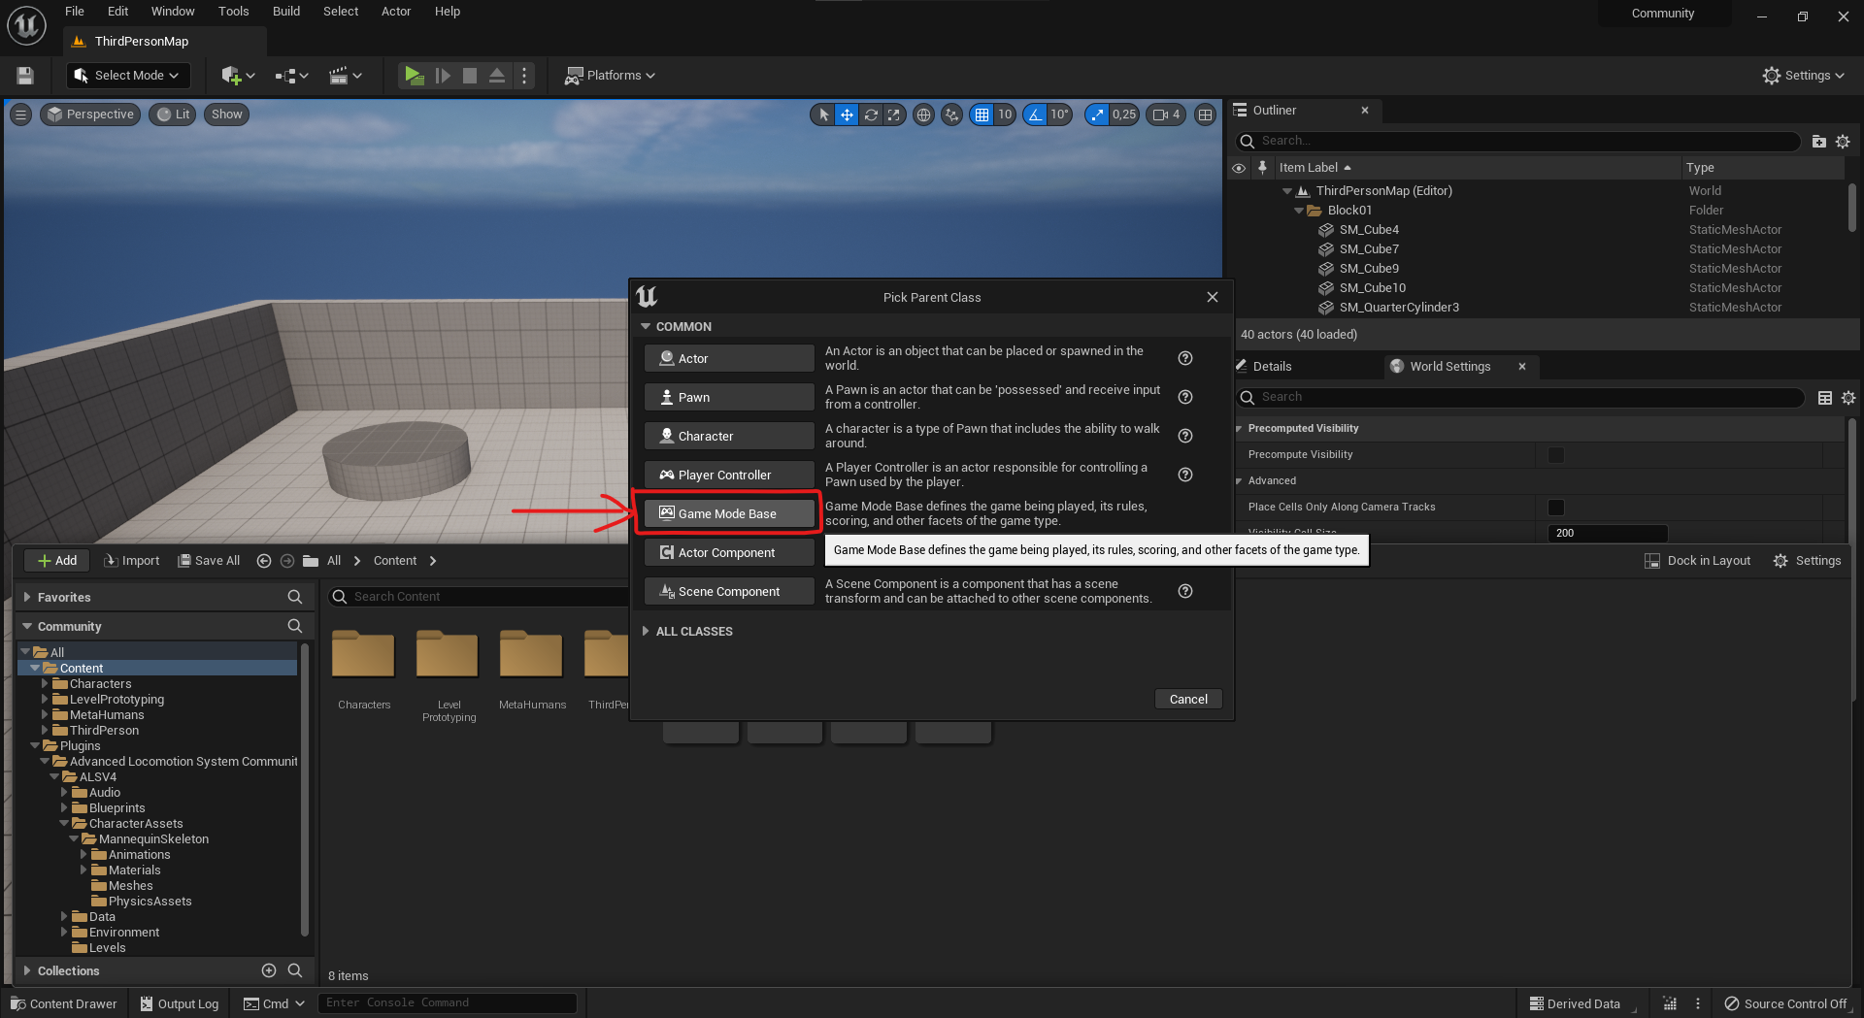
Task: Expand the Collections section
Action: click(27, 970)
